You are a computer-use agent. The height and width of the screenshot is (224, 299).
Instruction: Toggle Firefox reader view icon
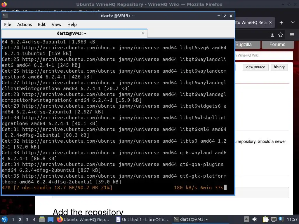[x=272, y=35]
